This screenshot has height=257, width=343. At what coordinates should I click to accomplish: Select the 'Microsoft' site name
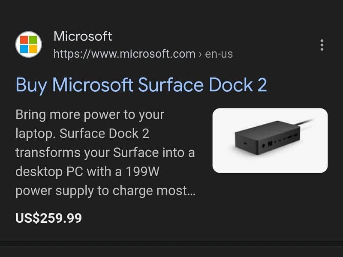click(x=83, y=36)
